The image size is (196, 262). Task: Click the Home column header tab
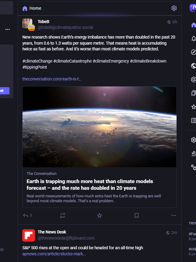click(32, 8)
